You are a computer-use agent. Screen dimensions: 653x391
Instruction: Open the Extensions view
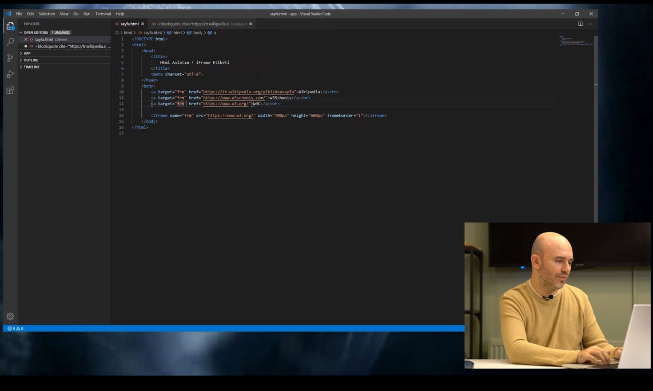(x=10, y=90)
